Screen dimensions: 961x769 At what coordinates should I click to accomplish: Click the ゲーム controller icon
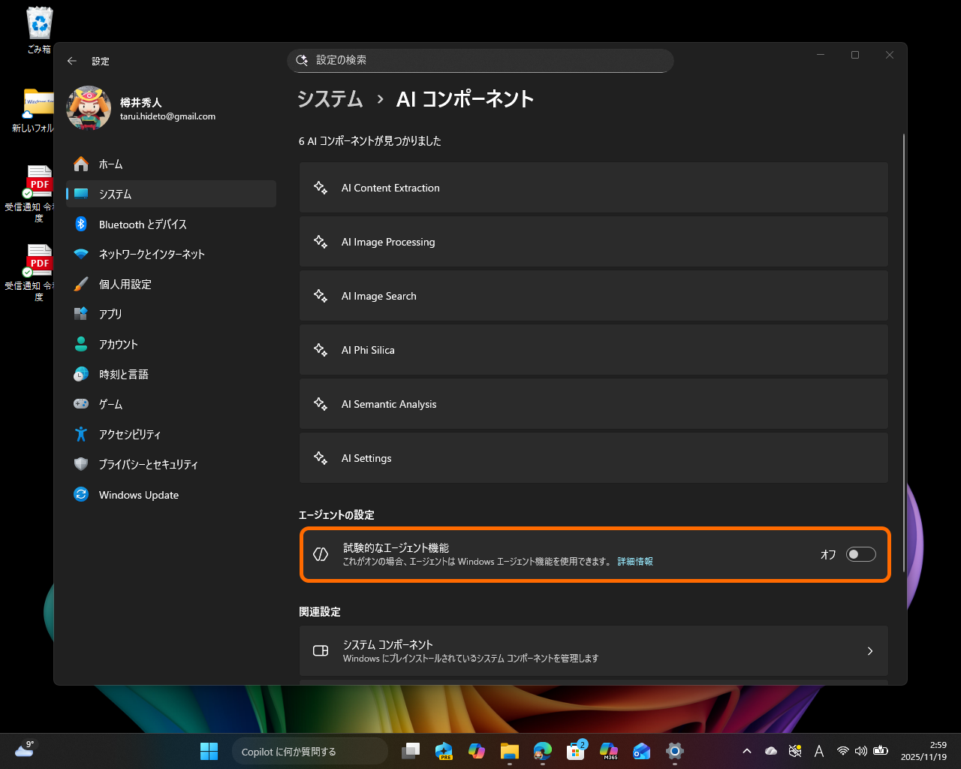(x=81, y=404)
